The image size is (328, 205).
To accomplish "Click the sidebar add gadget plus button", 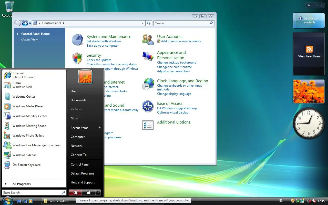I will 309,5.
